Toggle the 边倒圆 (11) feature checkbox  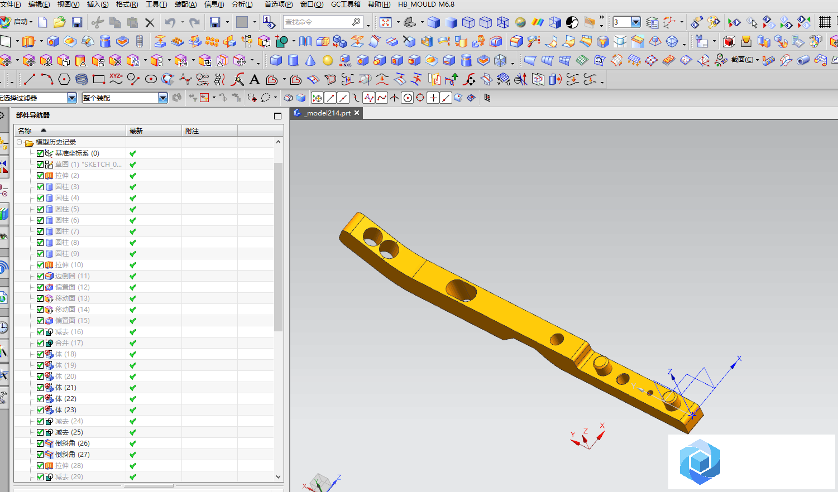(40, 276)
